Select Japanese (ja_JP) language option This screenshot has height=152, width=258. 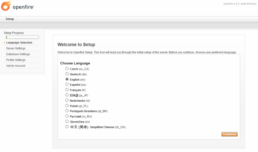click(67, 95)
